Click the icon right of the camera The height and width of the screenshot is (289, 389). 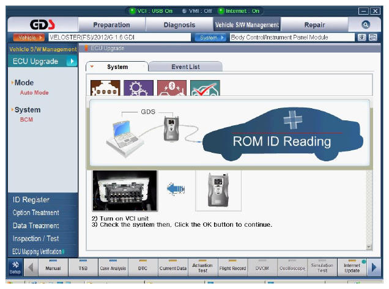coord(373,37)
